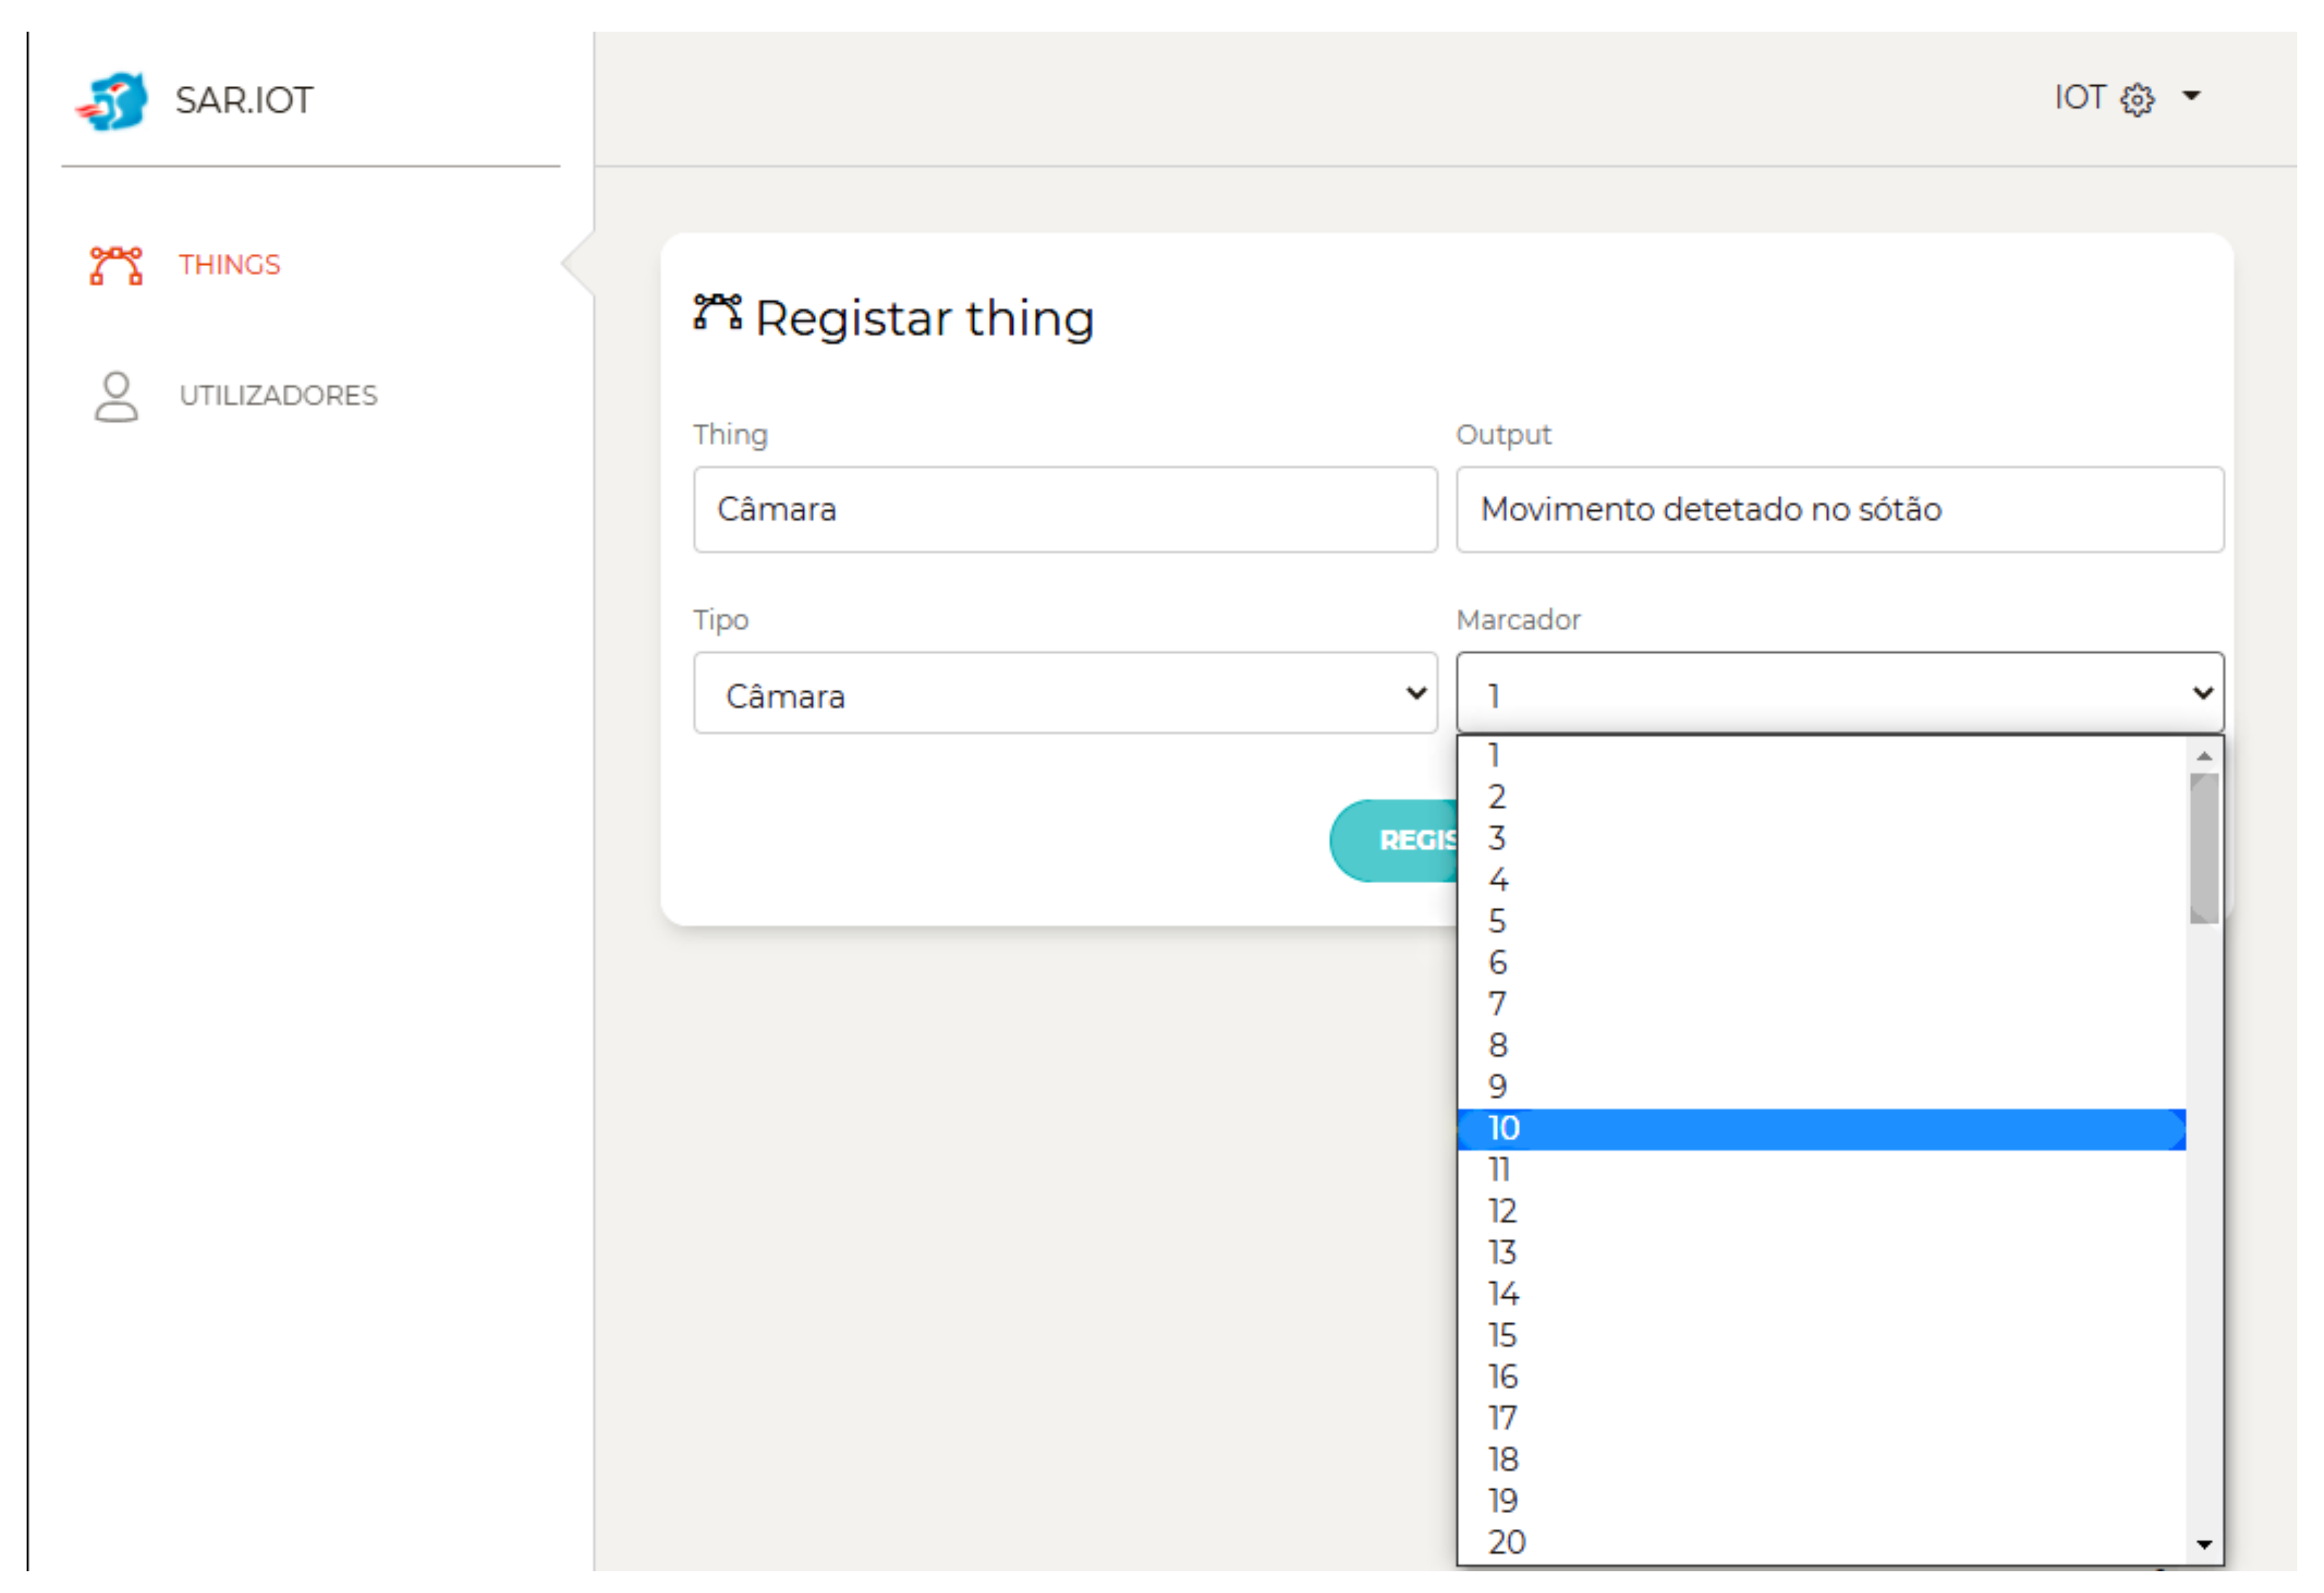Click the Output text input field

pos(1839,510)
